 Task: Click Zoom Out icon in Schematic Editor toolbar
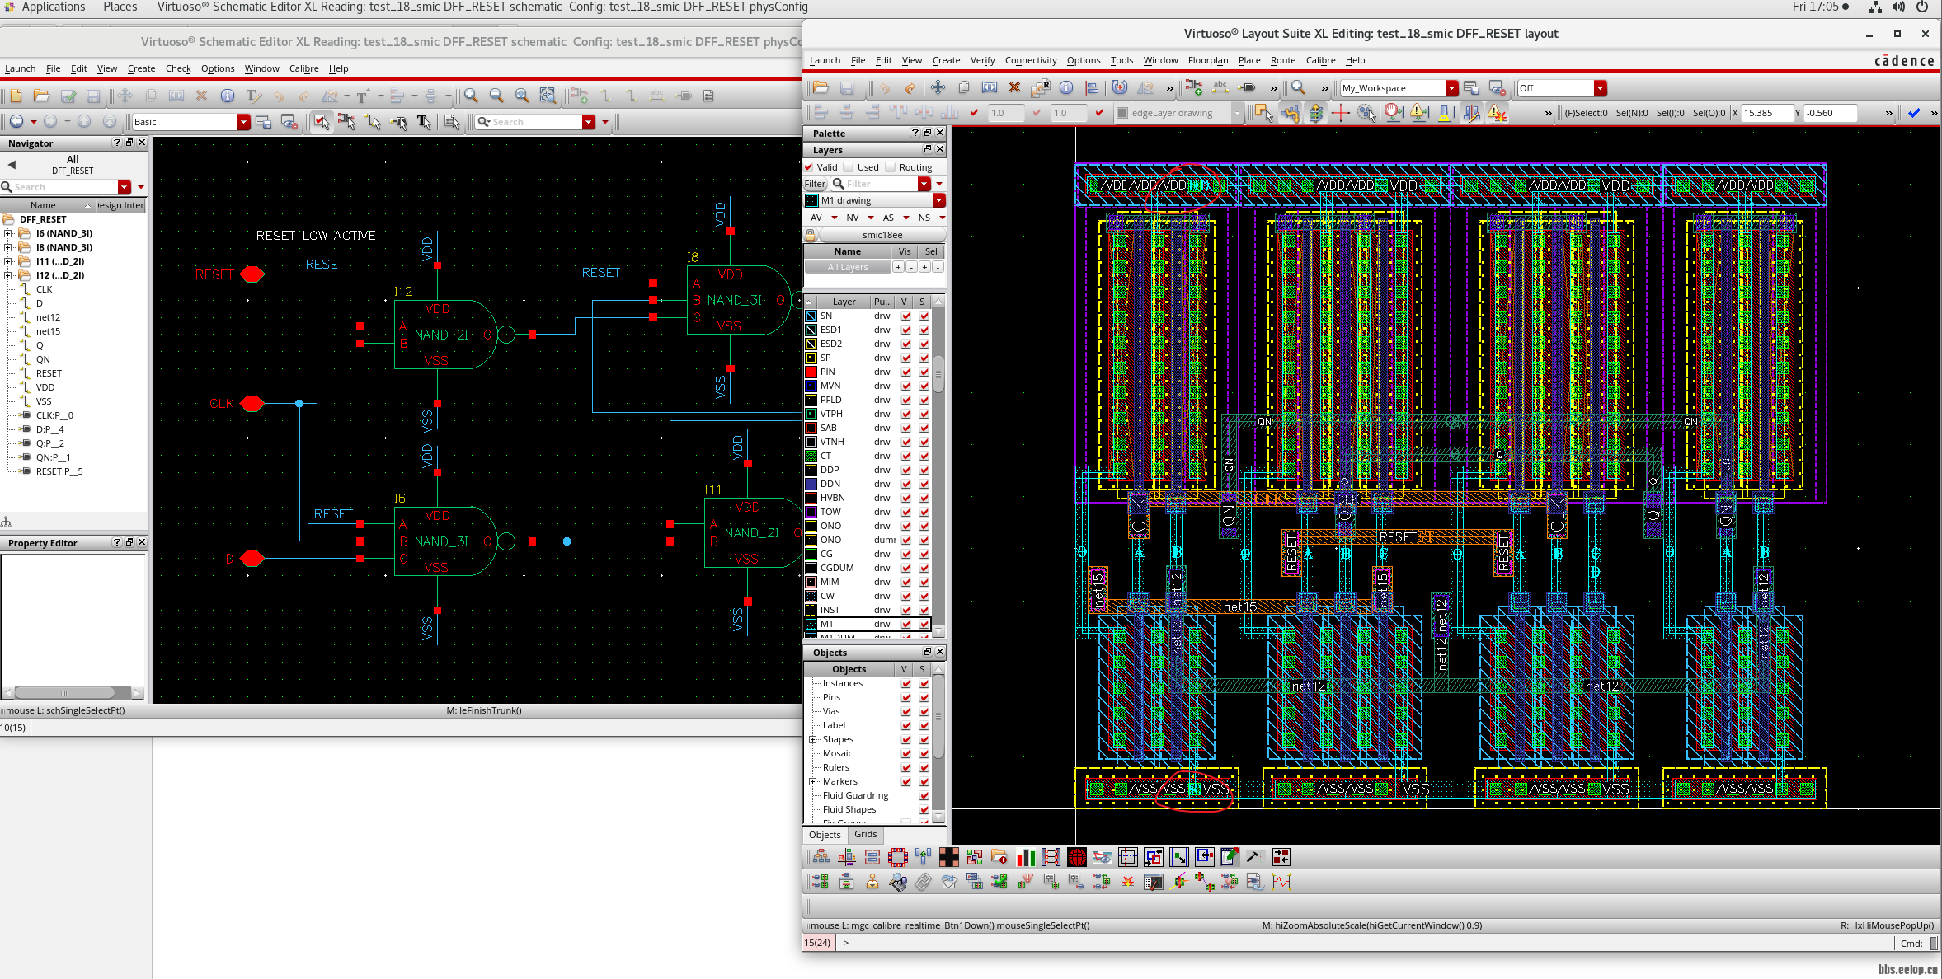(496, 96)
